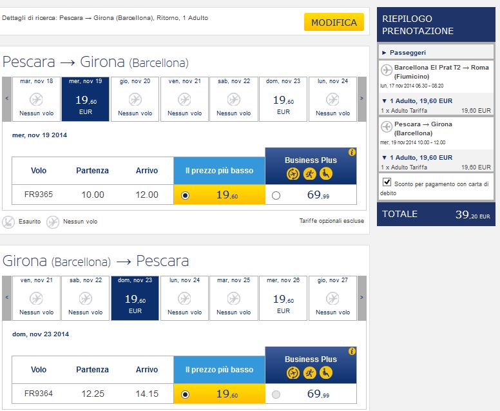The height and width of the screenshot is (411, 500).
Task: Select mer, nov 26 return date tab
Action: pos(284,298)
